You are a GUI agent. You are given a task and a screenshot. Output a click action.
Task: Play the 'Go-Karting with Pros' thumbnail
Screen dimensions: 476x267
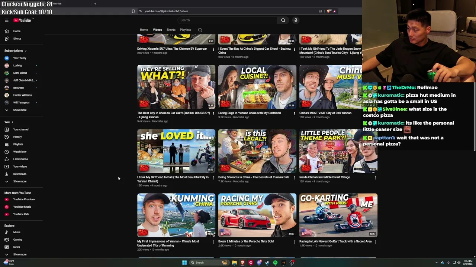pos(338,215)
